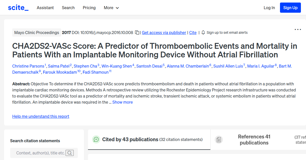This screenshot has width=306, height=160.
Task: Click the green smart citations speech-bubble icon
Action: point(96,139)
